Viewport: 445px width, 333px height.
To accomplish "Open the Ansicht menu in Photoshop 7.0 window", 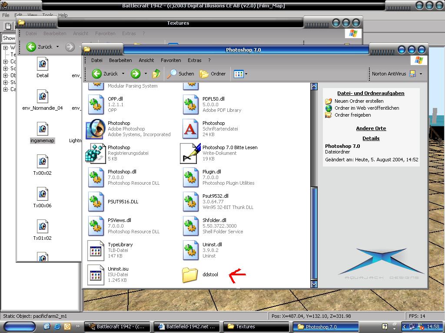I will pyautogui.click(x=146, y=60).
